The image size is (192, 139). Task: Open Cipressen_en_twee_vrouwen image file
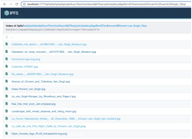(x=54, y=52)
